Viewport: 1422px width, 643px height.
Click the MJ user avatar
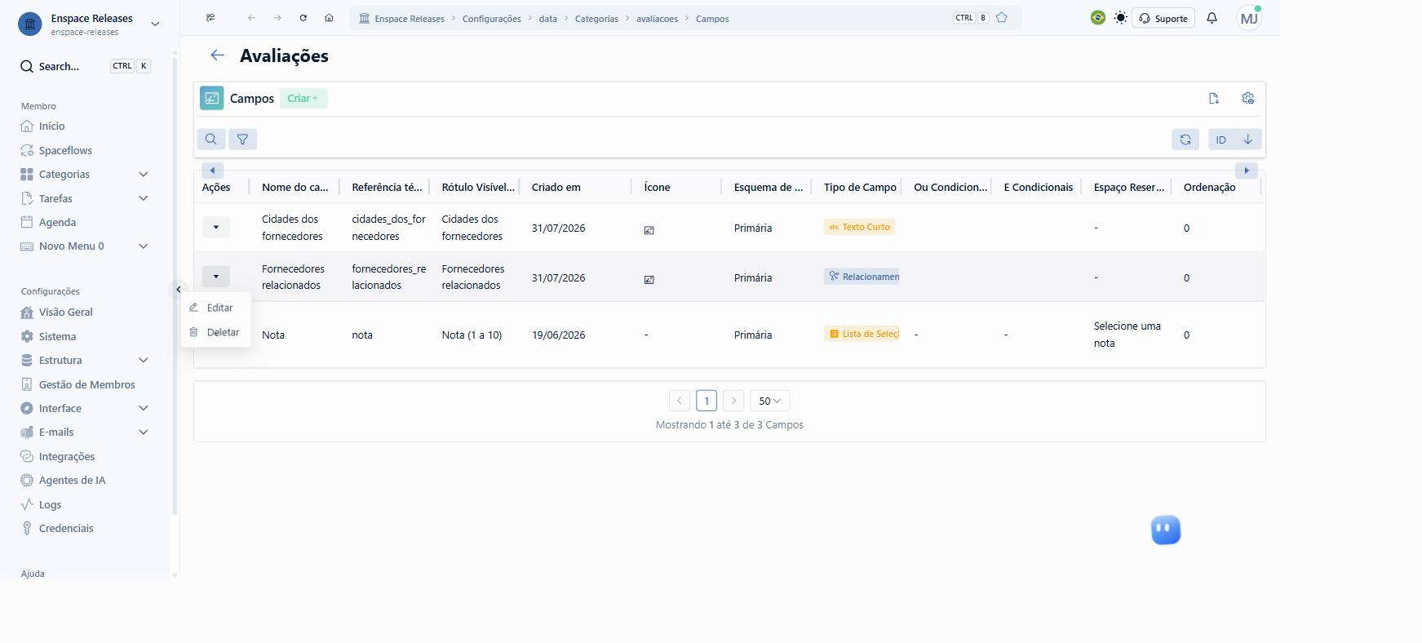[1249, 18]
